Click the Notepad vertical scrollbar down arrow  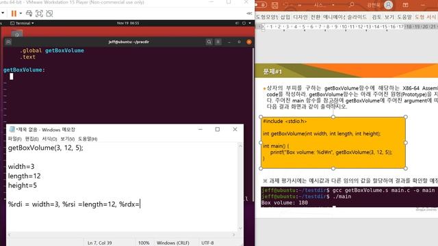coord(240,228)
